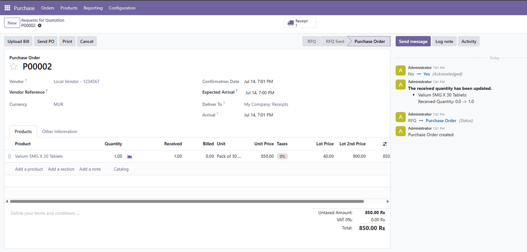Select RFQ Sent status stage
The width and height of the screenshot is (527, 252).
(x=335, y=41)
